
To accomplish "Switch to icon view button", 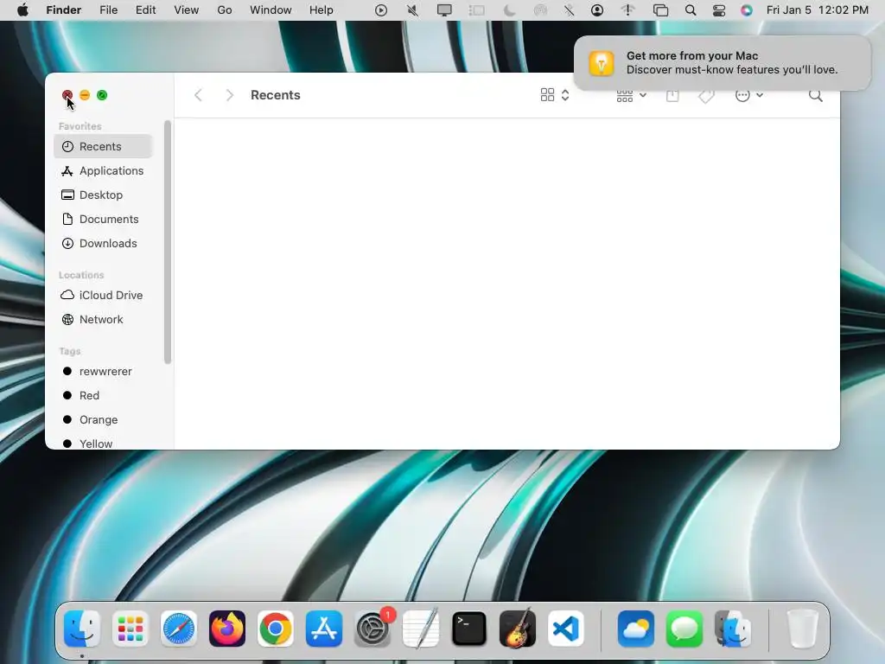I will pos(547,95).
